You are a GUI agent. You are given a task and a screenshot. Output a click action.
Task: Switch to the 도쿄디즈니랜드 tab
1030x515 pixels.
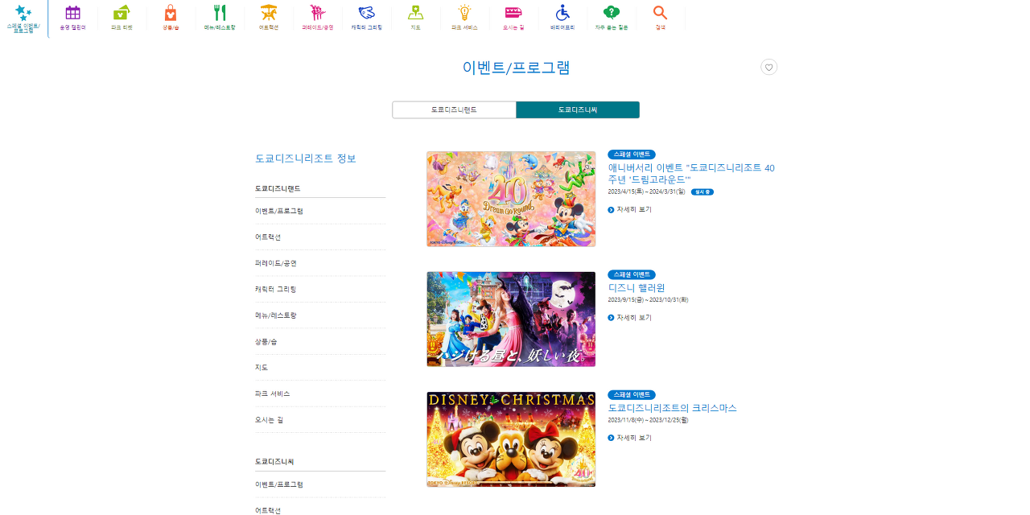pyautogui.click(x=454, y=109)
